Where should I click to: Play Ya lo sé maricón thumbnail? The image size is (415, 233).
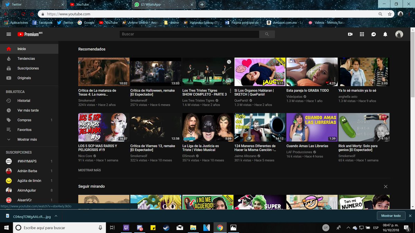[x=364, y=72]
